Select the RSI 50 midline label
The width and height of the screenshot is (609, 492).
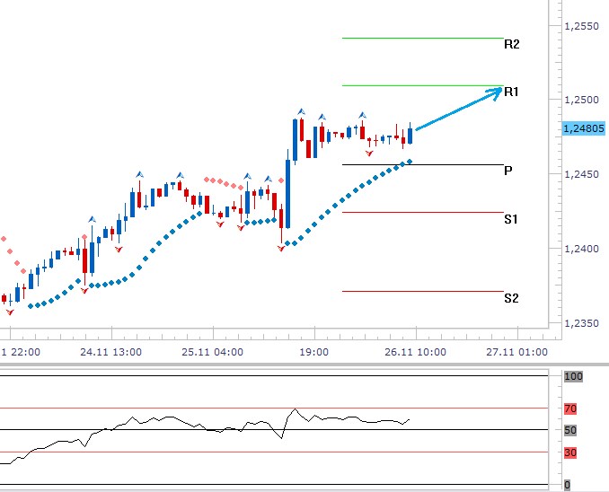coord(569,431)
